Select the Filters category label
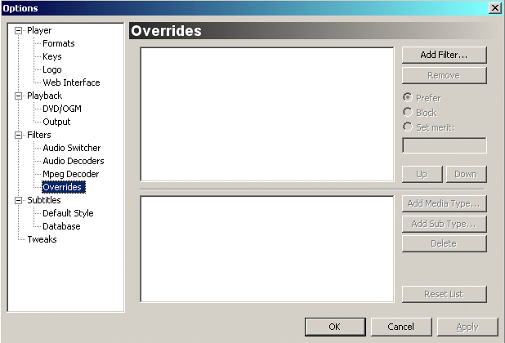Image resolution: width=505 pixels, height=343 pixels. click(39, 135)
